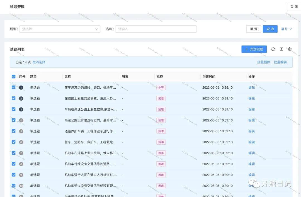Click the 关闭 button
The width and height of the screenshot is (301, 197).
click(294, 7)
